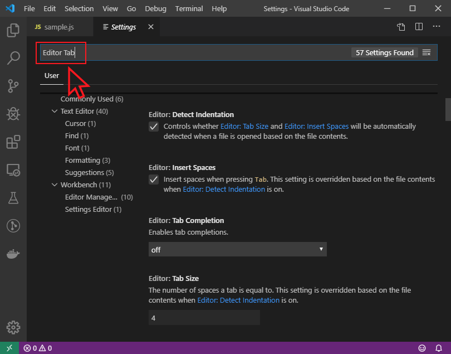Image resolution: width=451 pixels, height=354 pixels.
Task: Open the Search view in activity bar
Action: (13, 58)
